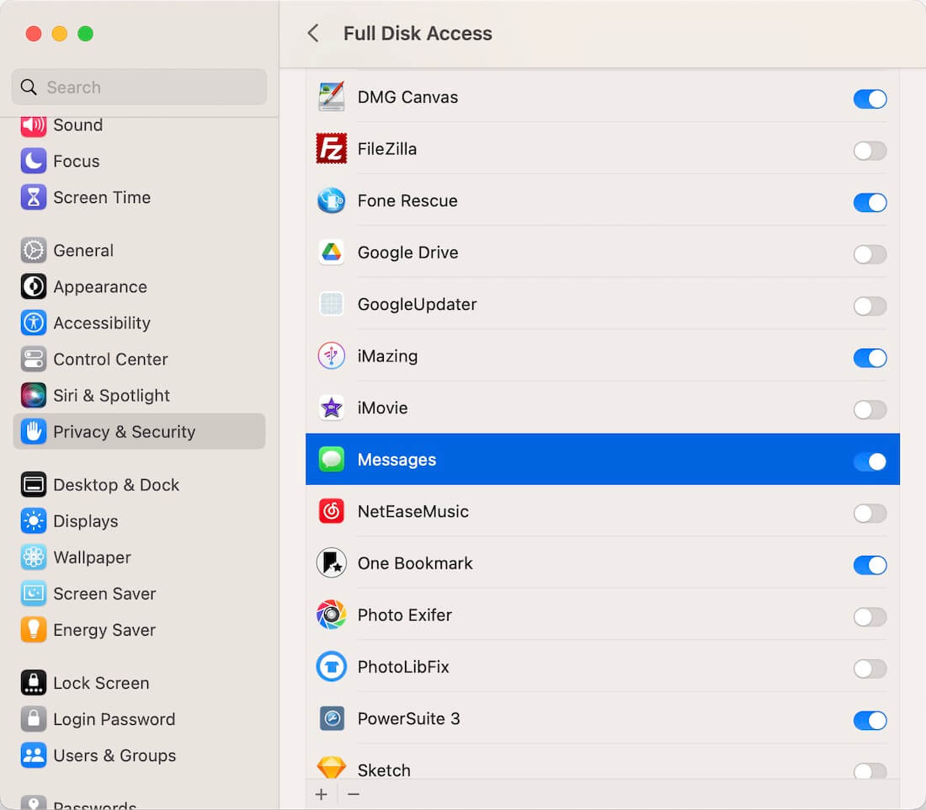Viewport: 926px width, 810px height.
Task: Click the One Bookmark app icon
Action: point(332,563)
